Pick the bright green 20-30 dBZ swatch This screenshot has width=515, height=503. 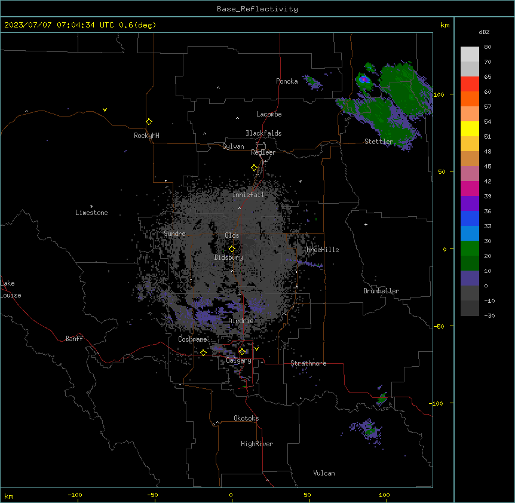pos(470,249)
